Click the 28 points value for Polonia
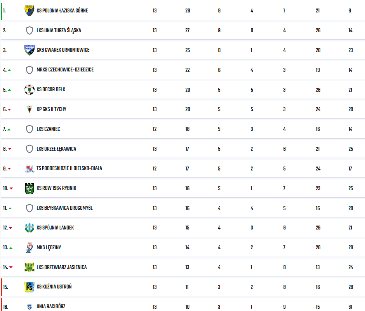This screenshot has height=311, width=365. click(188, 11)
